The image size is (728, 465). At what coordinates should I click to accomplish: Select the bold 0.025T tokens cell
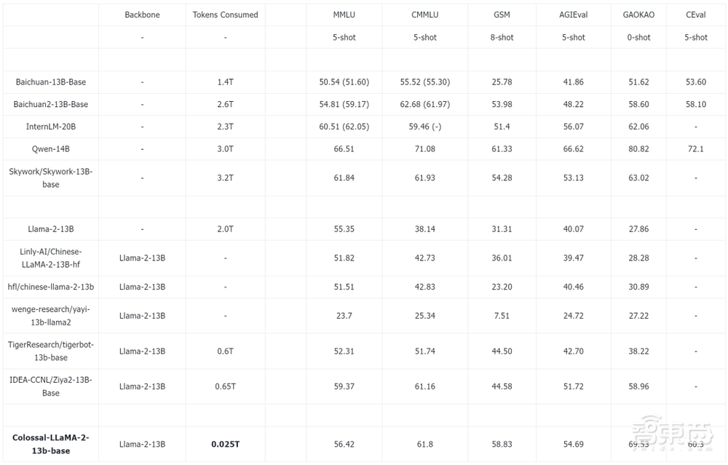click(225, 444)
